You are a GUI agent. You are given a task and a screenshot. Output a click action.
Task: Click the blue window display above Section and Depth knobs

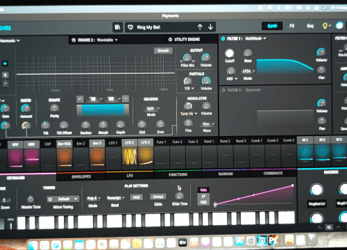coord(103,110)
